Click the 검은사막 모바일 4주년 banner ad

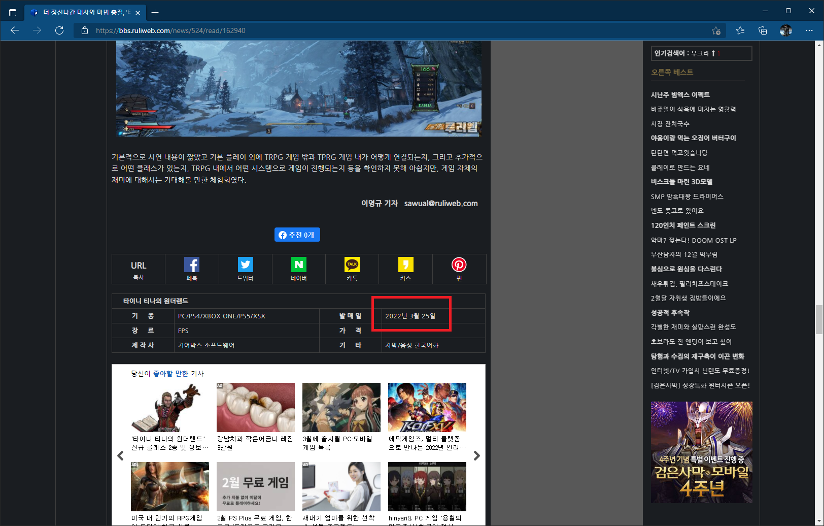(701, 452)
